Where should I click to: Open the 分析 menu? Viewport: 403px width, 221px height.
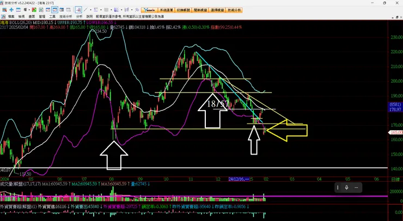(x=79, y=16)
